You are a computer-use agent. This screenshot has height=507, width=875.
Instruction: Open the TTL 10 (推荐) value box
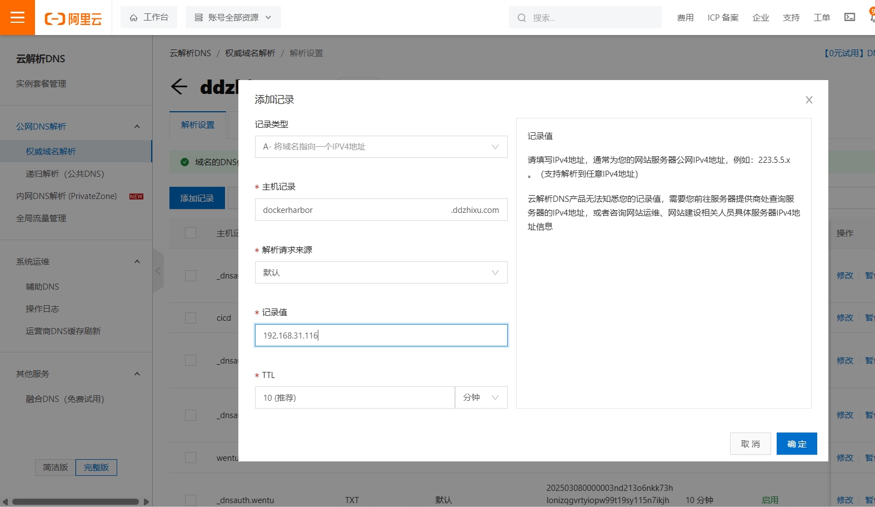[x=355, y=397]
